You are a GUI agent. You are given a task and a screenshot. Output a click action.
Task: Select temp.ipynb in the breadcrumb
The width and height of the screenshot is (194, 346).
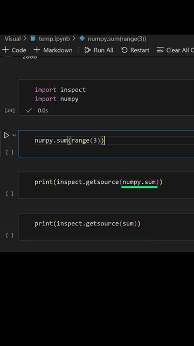54,39
